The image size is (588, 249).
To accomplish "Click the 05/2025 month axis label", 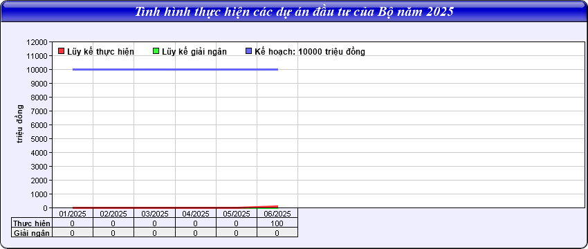I will pyautogui.click(x=237, y=214).
